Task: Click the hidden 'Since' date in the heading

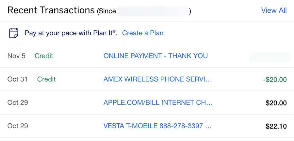Action: click(154, 12)
